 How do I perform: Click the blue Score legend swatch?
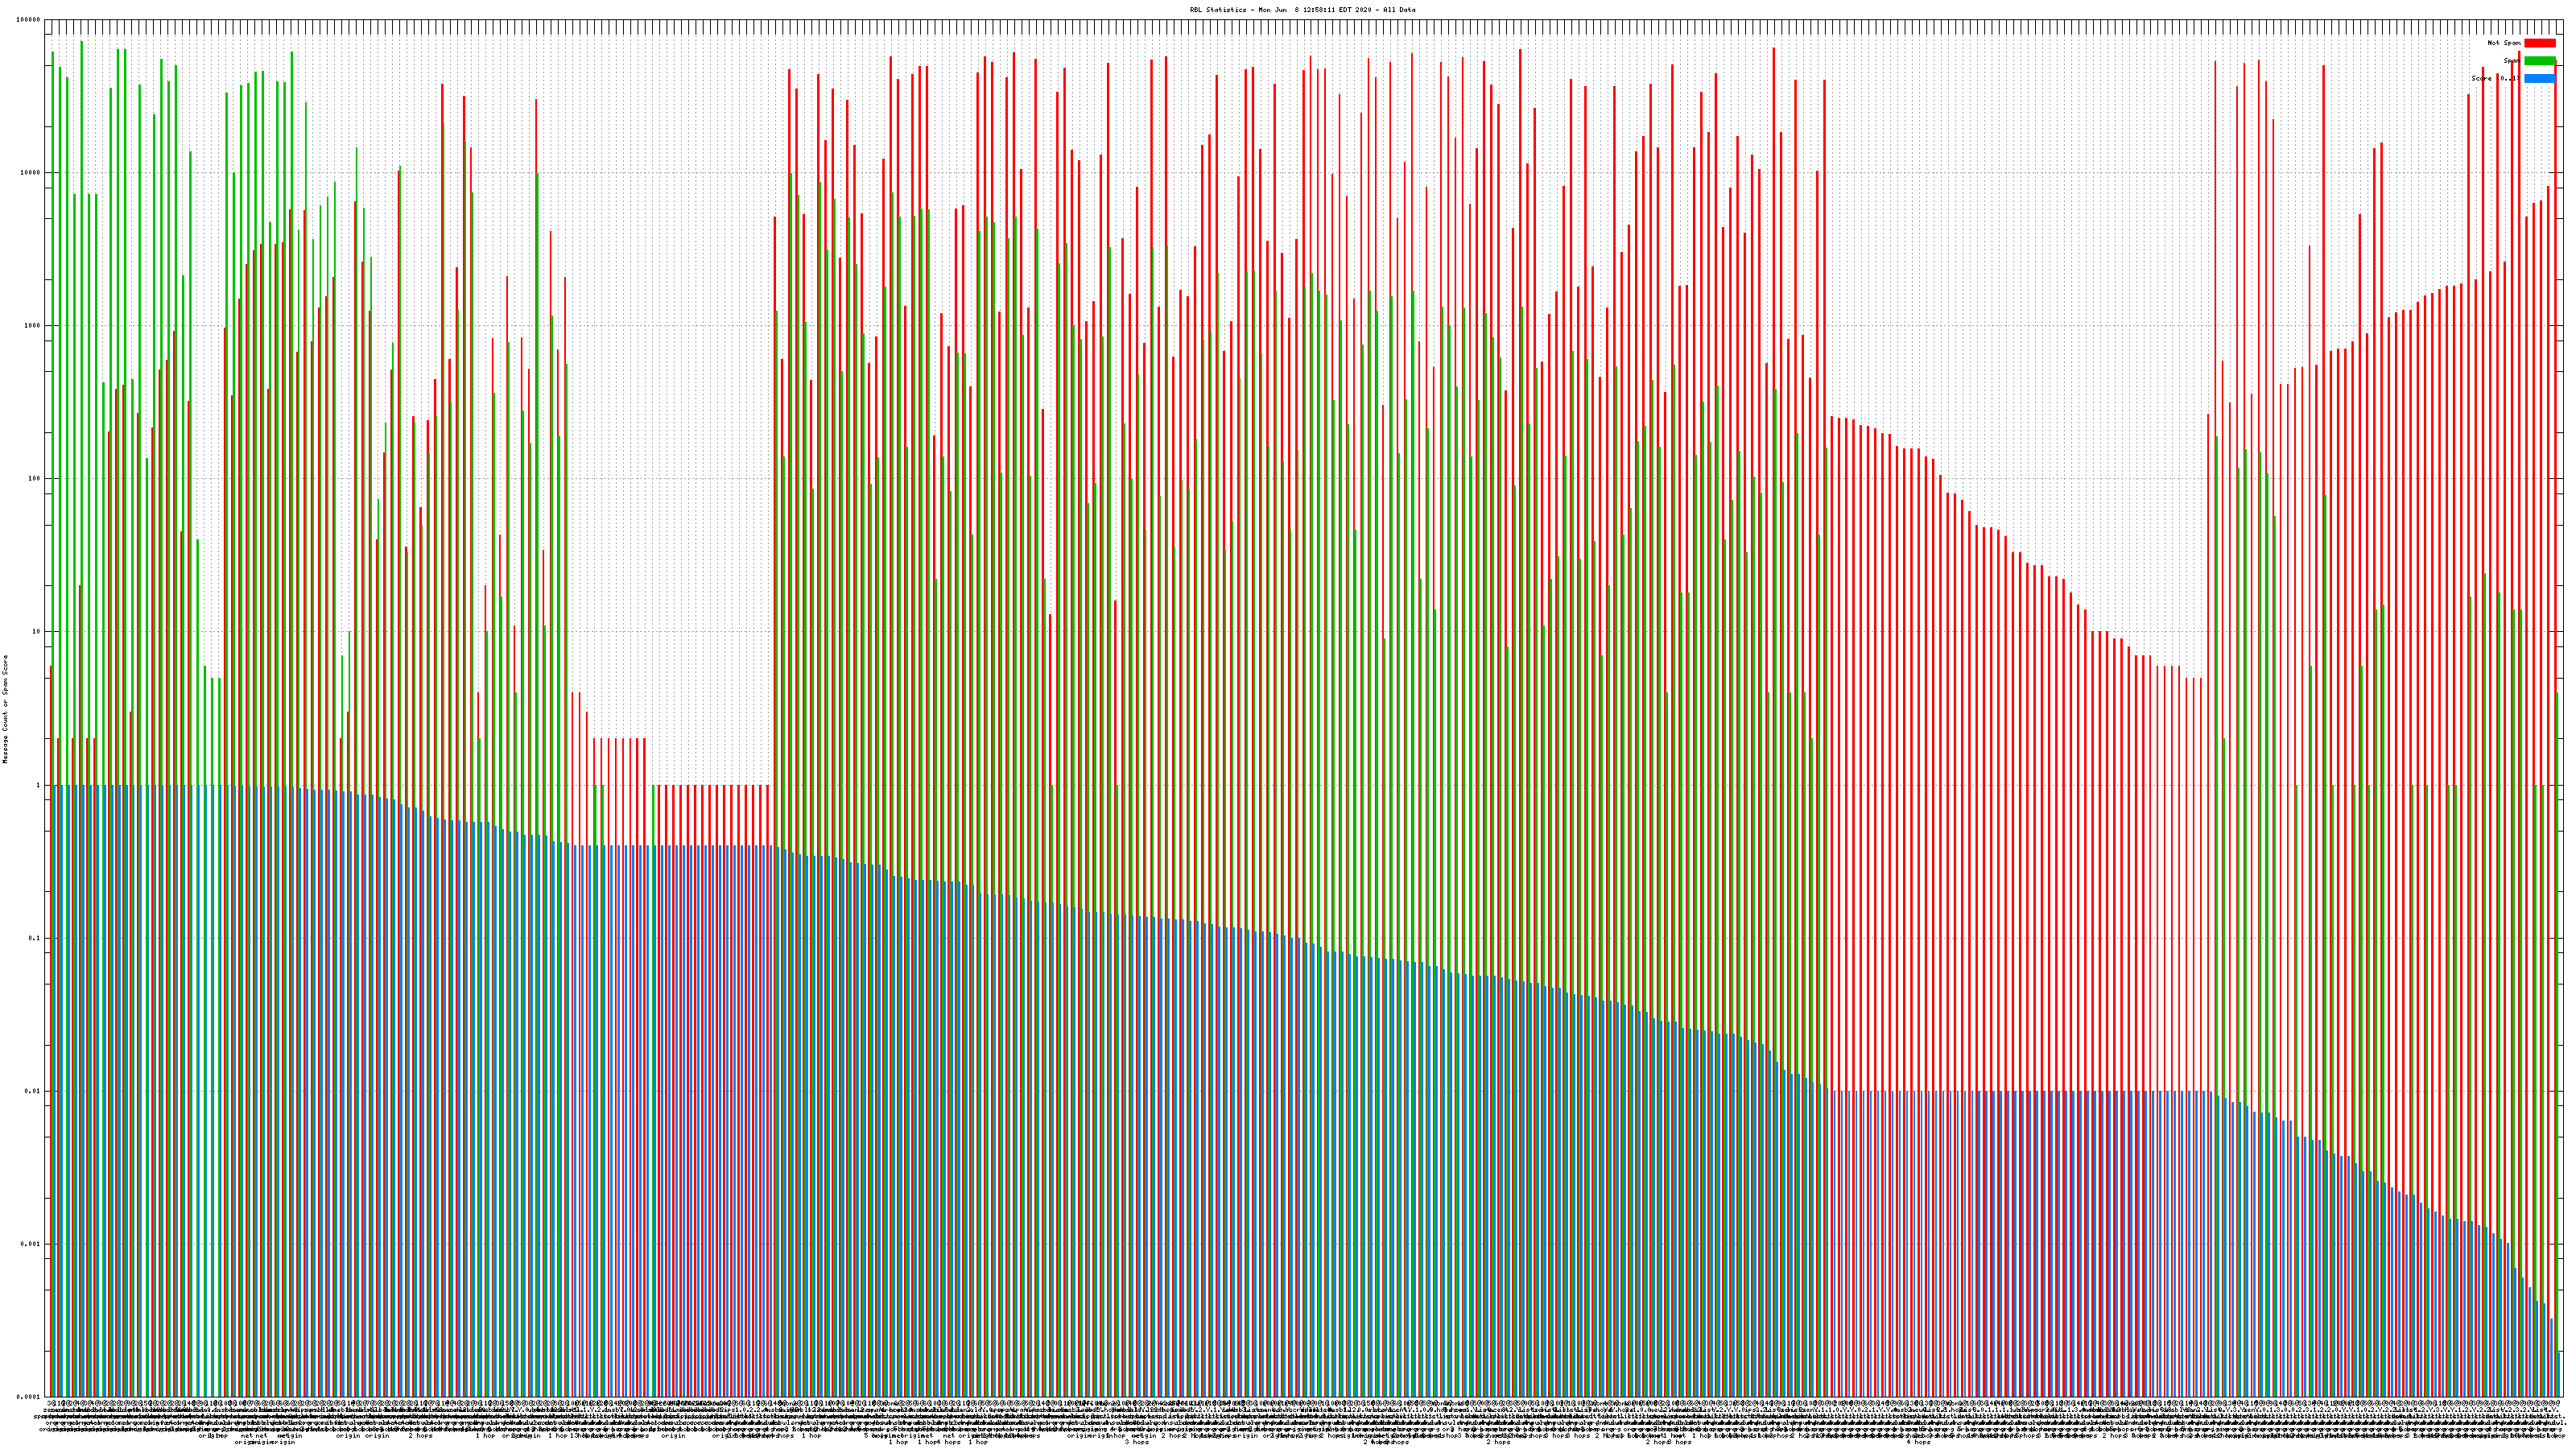2539,78
